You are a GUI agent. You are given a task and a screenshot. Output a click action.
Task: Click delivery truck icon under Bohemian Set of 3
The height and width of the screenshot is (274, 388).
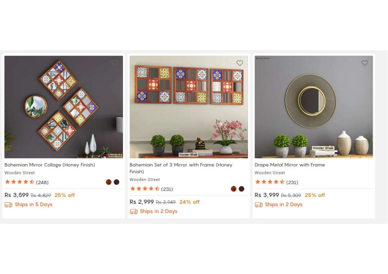click(x=134, y=211)
